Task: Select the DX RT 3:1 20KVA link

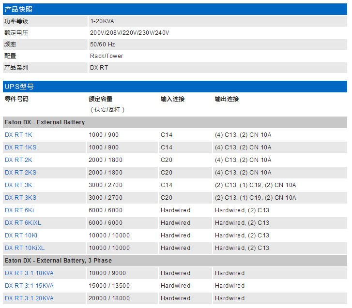Action: (x=29, y=298)
